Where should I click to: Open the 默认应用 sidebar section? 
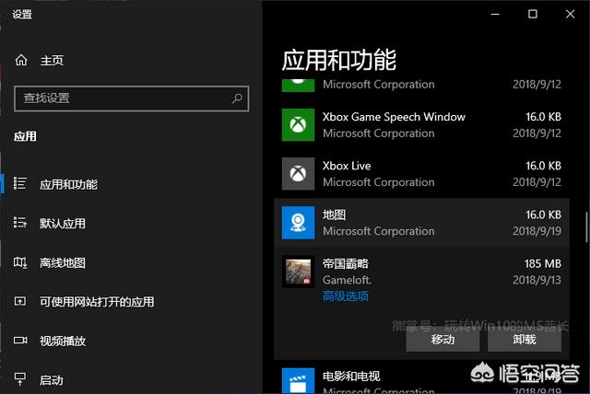(63, 223)
